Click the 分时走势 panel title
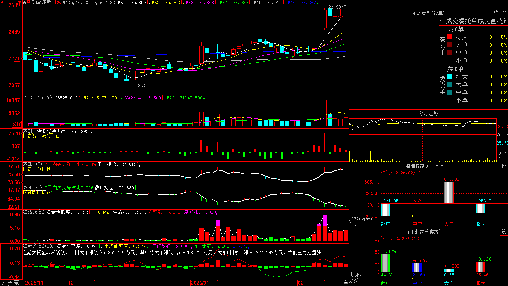Image resolution: width=508 pixels, height=286 pixels. point(428,113)
